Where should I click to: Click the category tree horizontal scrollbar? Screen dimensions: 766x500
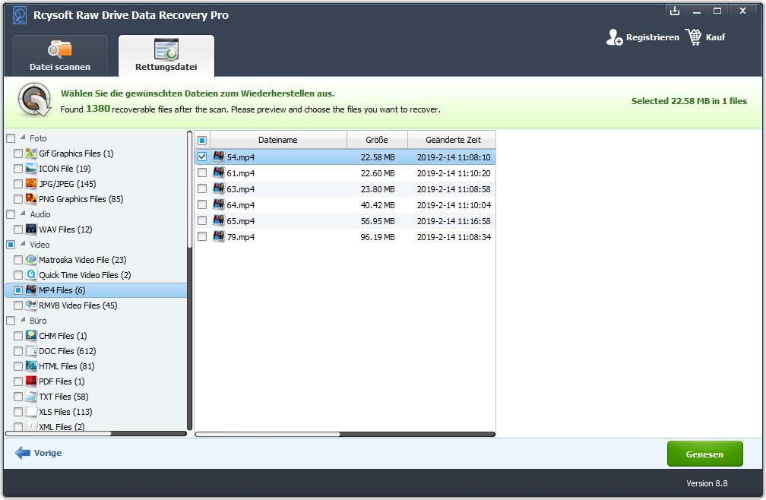point(59,434)
